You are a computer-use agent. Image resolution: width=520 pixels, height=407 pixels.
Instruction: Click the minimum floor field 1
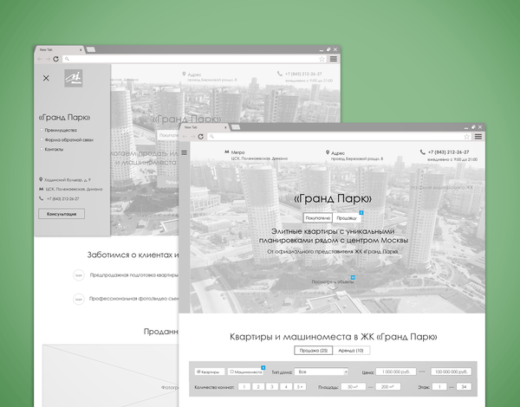tap(439, 387)
